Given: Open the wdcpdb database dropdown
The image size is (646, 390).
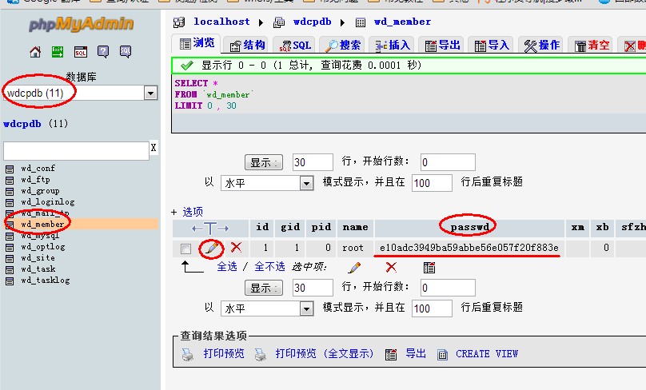Looking at the screenshot, I should point(150,94).
